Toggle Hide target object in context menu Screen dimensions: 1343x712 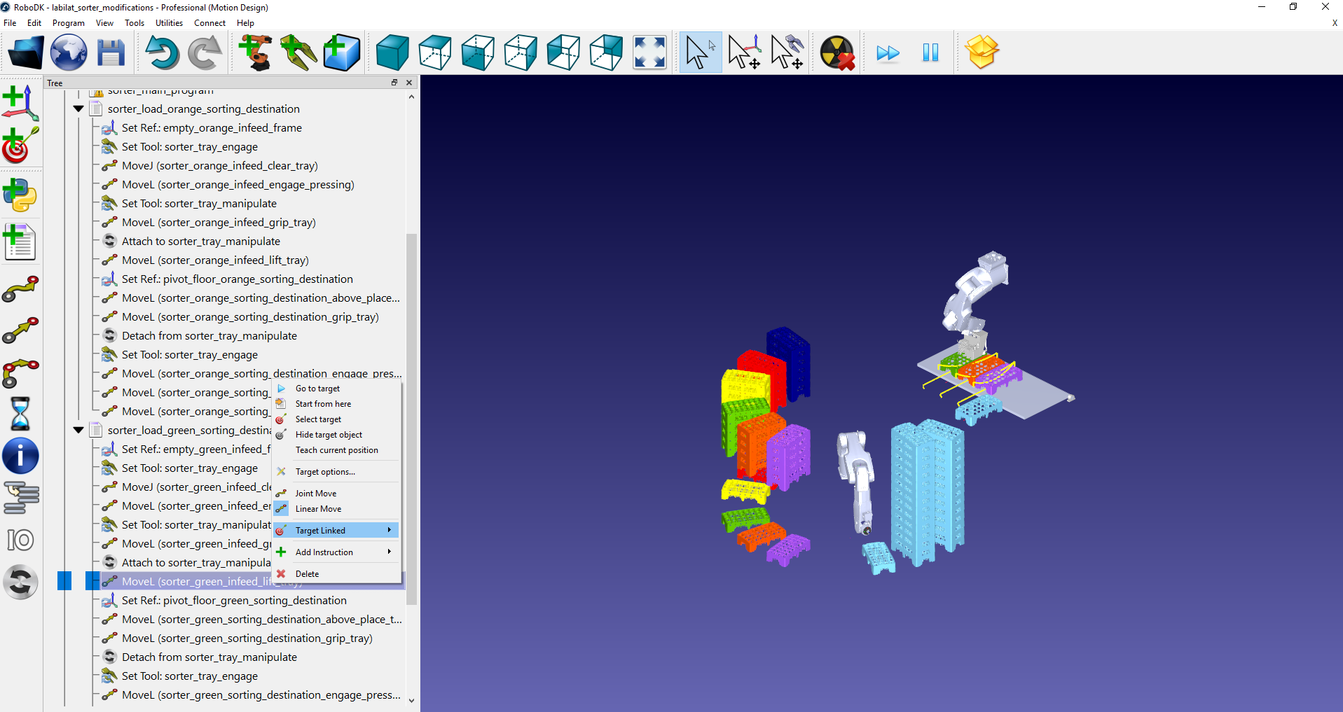click(x=329, y=435)
